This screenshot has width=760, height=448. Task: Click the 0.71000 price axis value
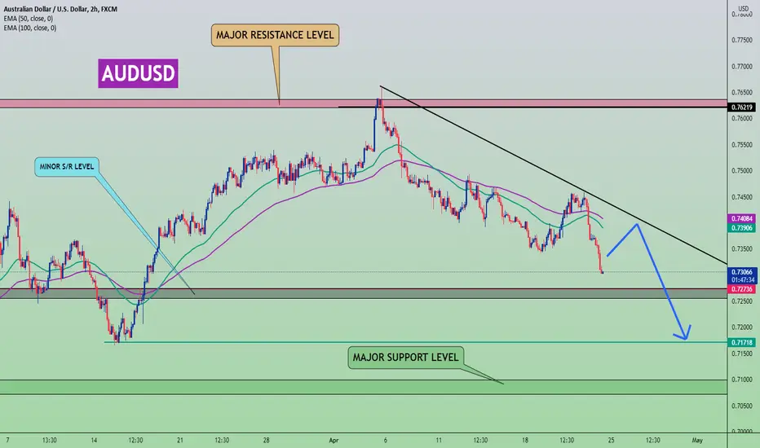pos(741,380)
